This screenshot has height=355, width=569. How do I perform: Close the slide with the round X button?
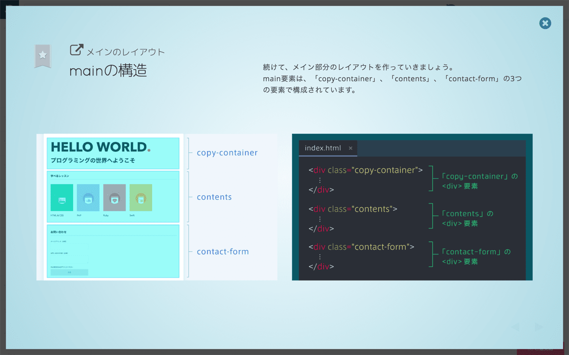click(x=545, y=23)
